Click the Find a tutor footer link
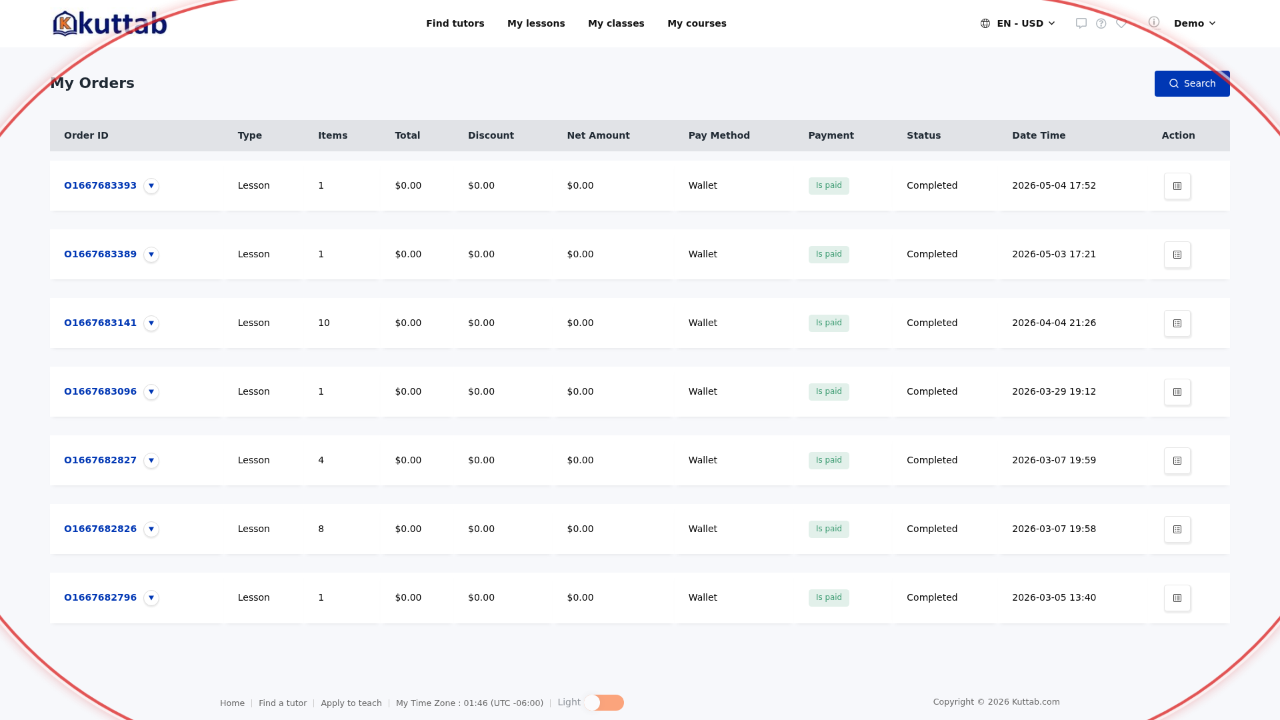 point(283,703)
